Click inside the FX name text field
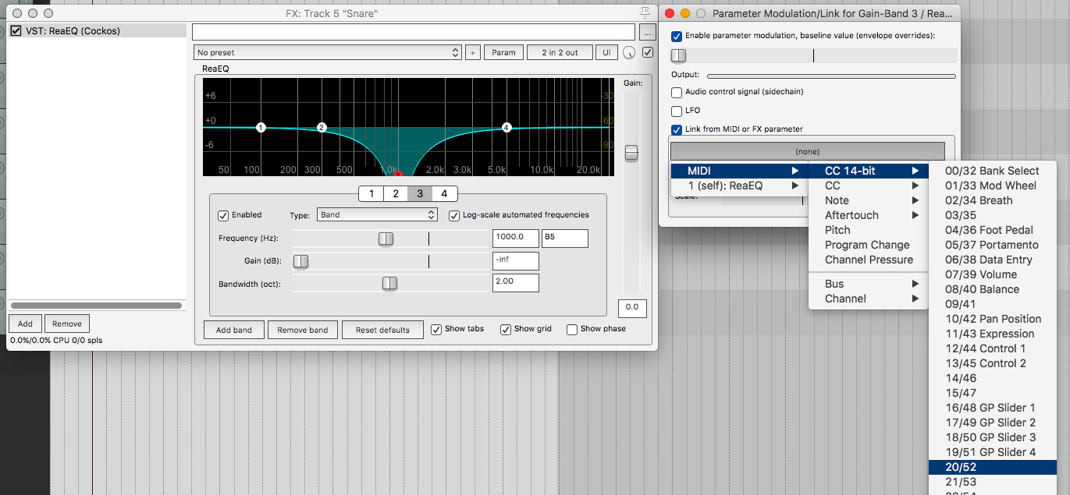This screenshot has height=495, width=1070. click(412, 32)
